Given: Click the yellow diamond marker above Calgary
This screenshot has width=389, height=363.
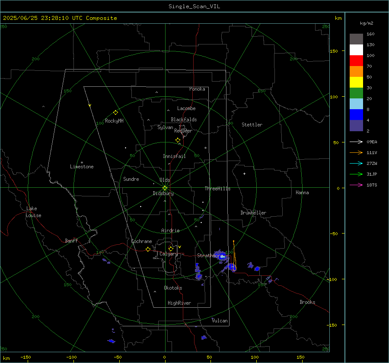Looking at the screenshot, I should (x=171, y=249).
